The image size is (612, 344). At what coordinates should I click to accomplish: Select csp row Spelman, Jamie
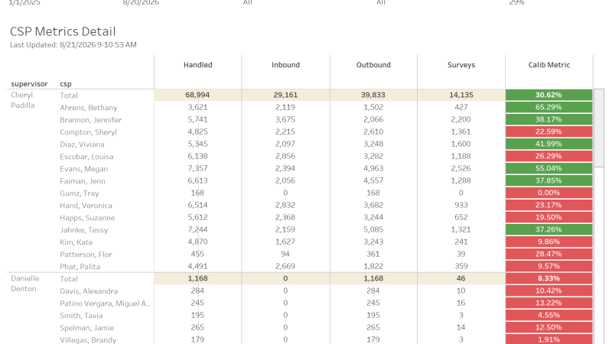[87, 328]
